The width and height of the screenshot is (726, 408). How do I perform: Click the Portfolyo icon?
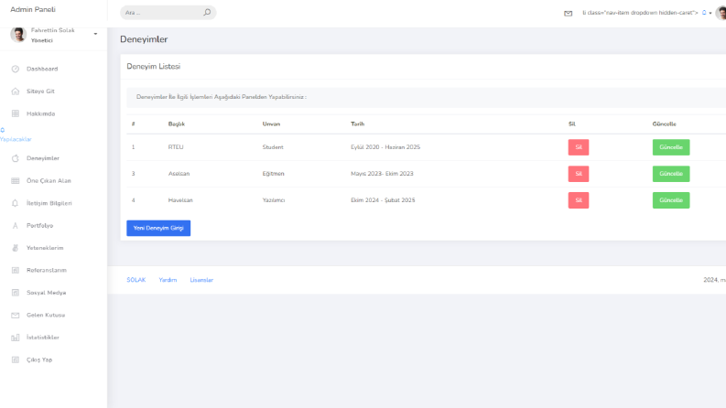tap(16, 226)
